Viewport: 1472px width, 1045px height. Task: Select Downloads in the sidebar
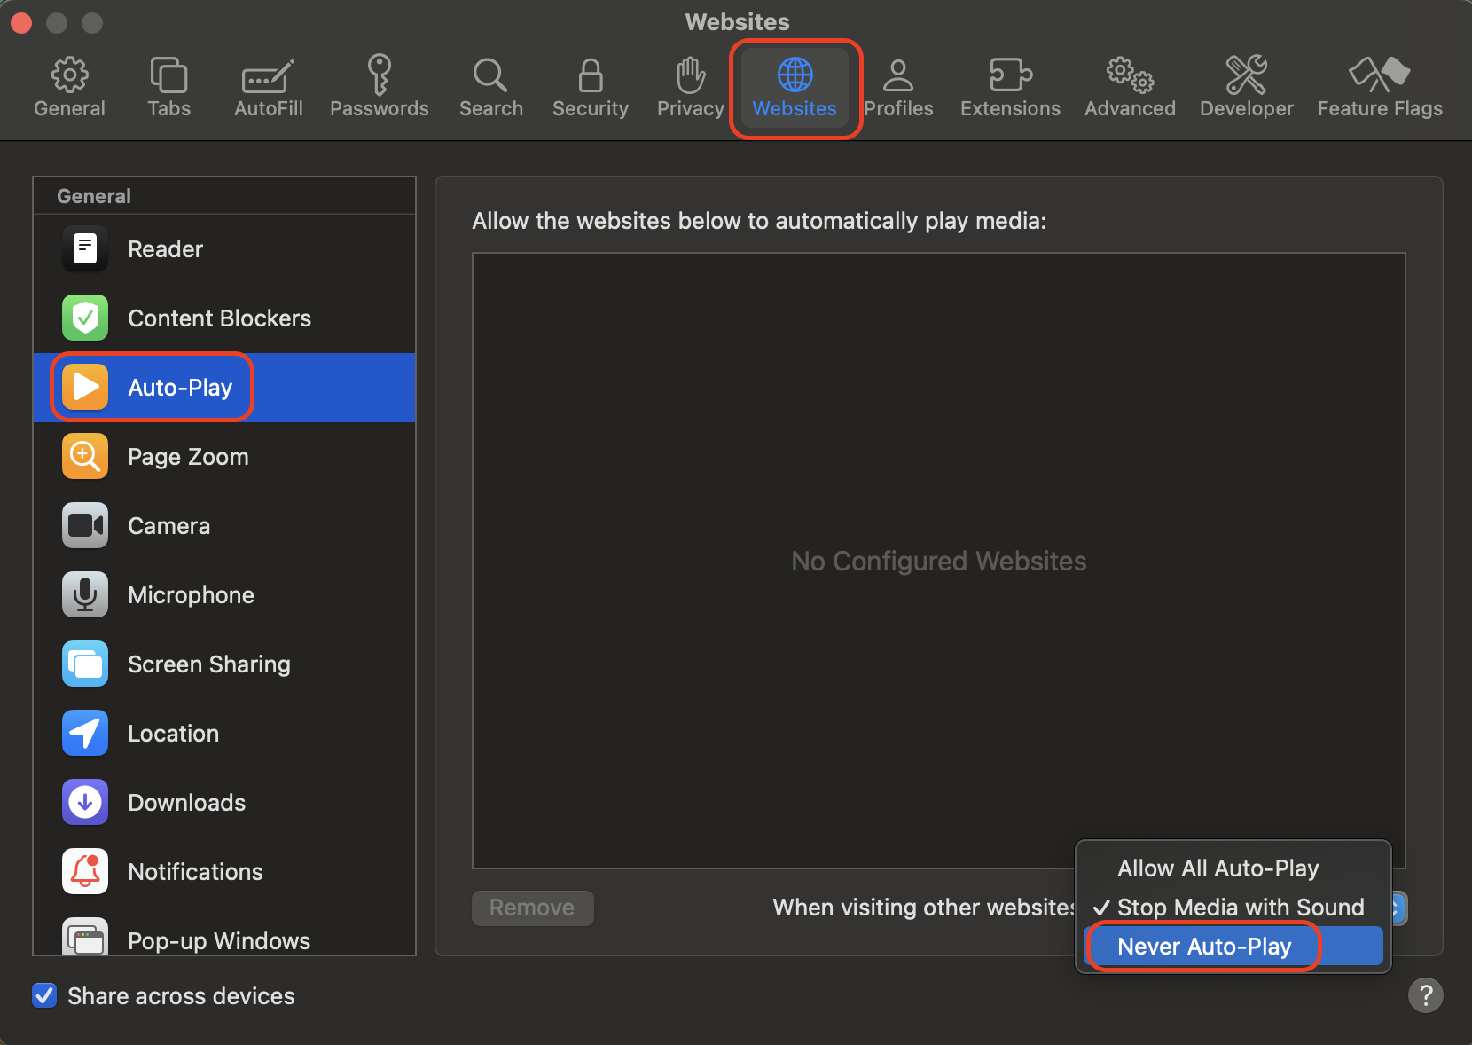point(186,802)
